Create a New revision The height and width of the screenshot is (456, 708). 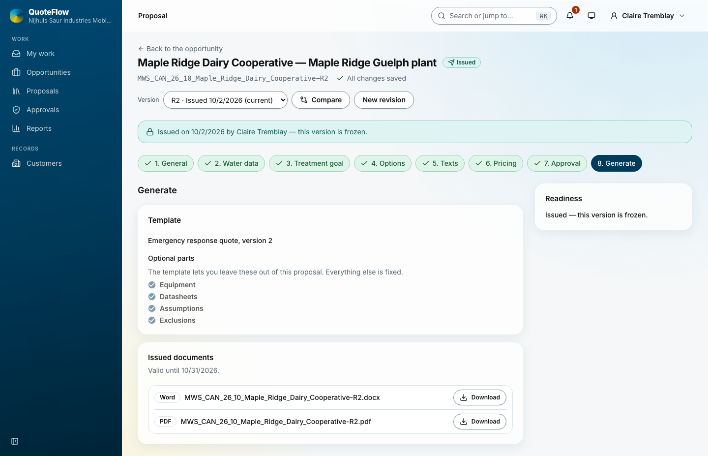(x=384, y=100)
